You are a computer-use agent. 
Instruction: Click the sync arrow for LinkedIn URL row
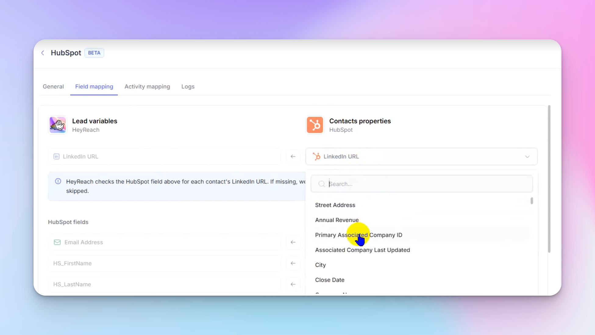coord(293,157)
